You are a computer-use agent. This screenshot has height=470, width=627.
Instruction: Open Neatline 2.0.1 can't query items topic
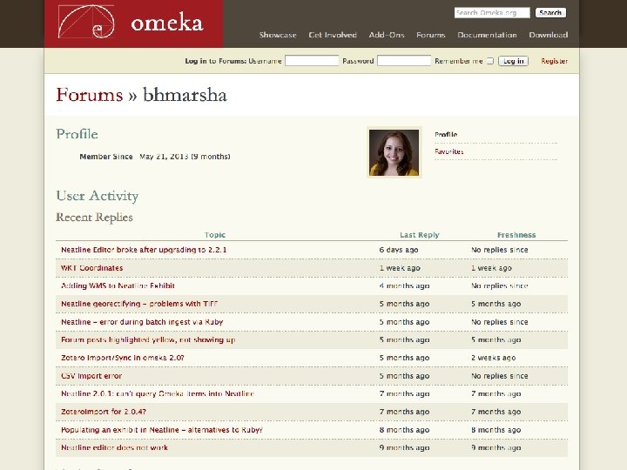click(157, 393)
